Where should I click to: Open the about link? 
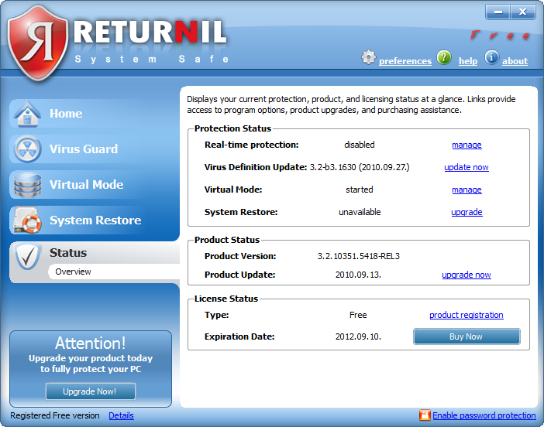(x=515, y=61)
